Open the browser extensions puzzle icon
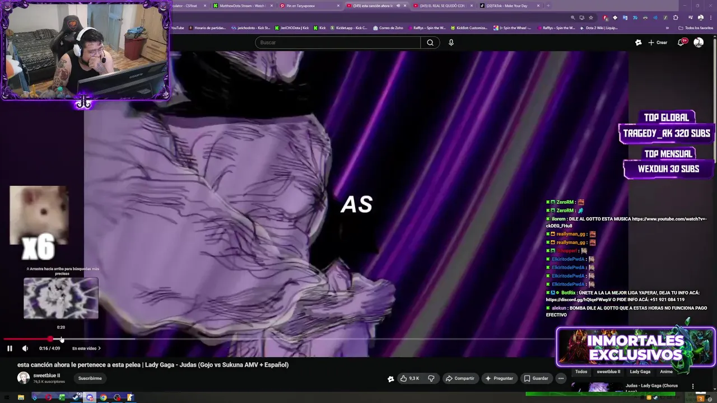The width and height of the screenshot is (717, 403). tap(676, 17)
